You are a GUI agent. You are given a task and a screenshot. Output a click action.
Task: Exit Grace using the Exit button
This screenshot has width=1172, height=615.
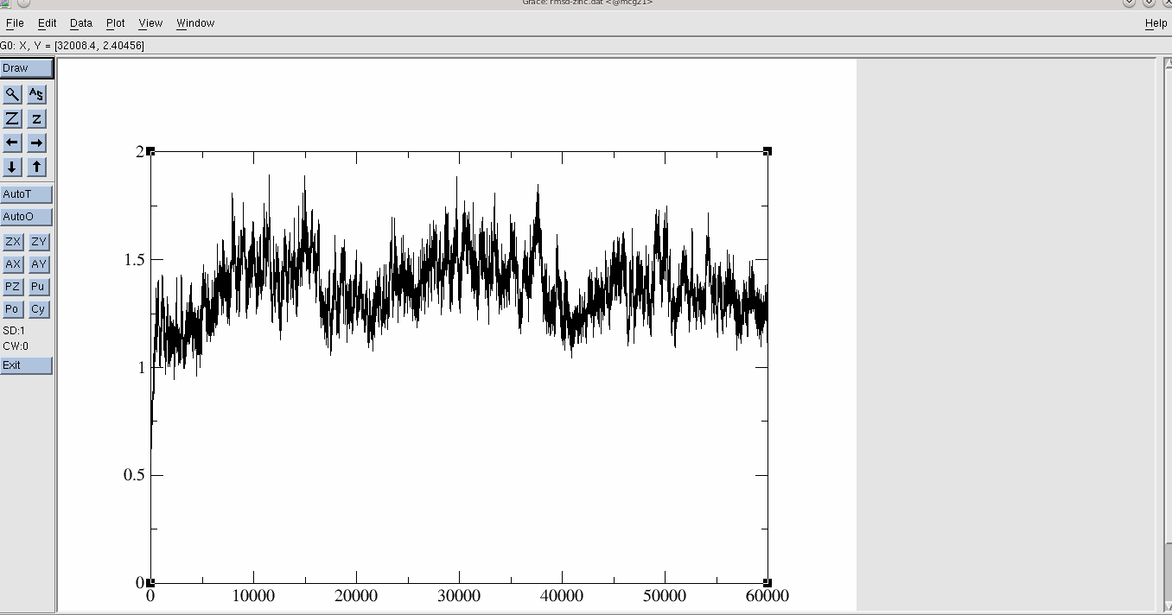click(x=27, y=365)
